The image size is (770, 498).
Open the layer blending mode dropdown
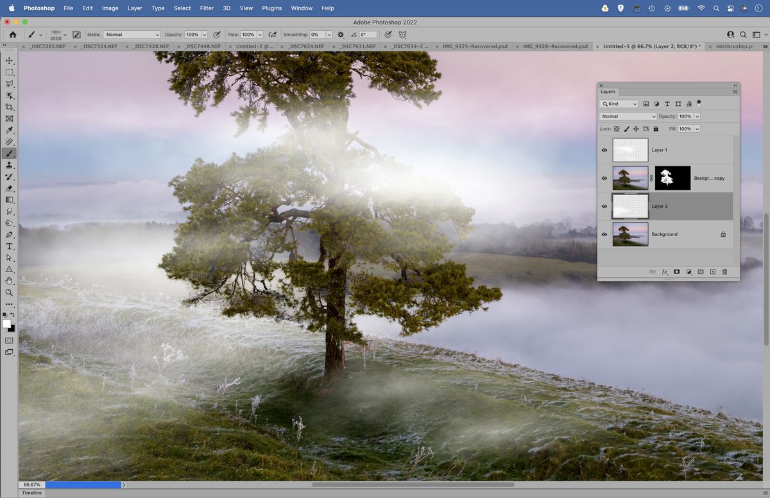(x=627, y=116)
